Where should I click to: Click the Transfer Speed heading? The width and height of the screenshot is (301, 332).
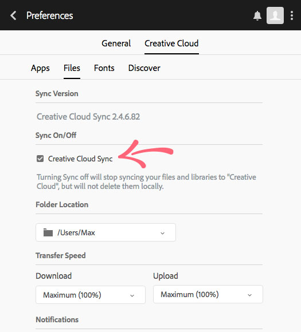pyautogui.click(x=61, y=255)
